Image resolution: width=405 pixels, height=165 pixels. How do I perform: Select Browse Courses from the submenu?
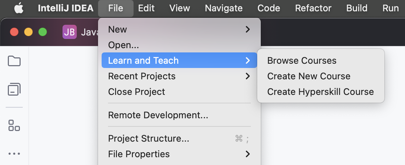tap(302, 61)
